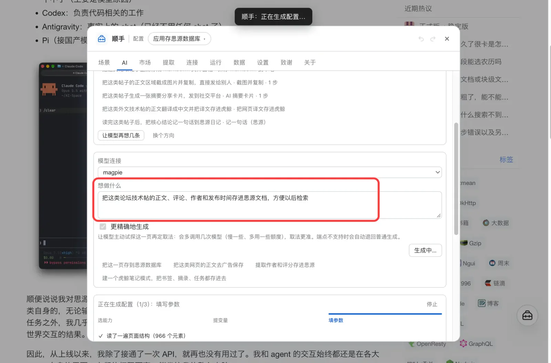The image size is (551, 363).
Task: Select suggestion about AI 摘要卡片
Action: (185, 96)
